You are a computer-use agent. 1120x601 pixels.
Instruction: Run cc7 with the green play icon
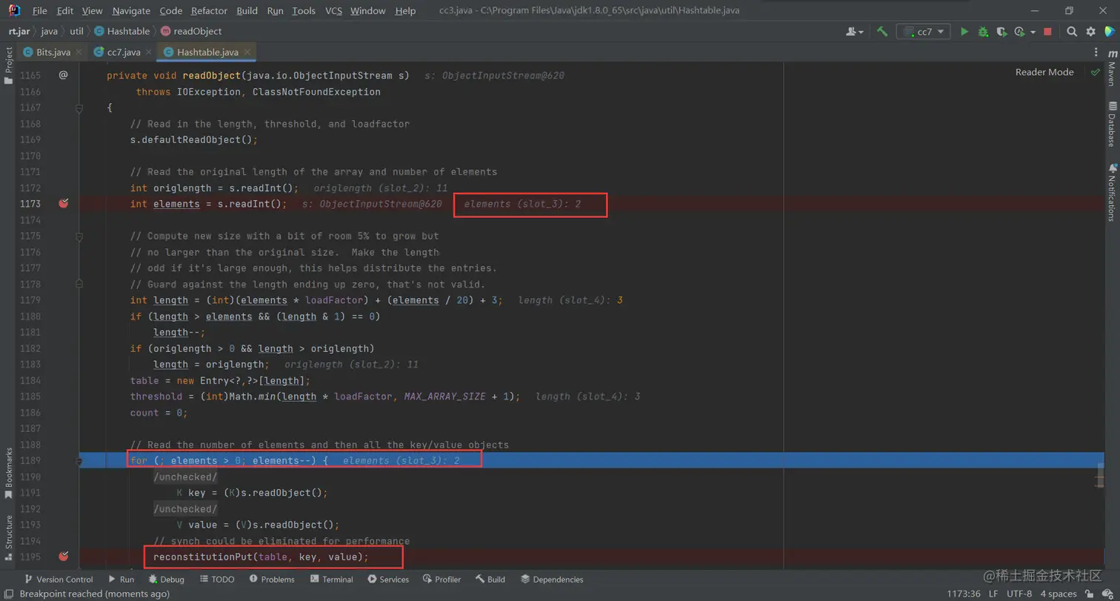pos(964,31)
